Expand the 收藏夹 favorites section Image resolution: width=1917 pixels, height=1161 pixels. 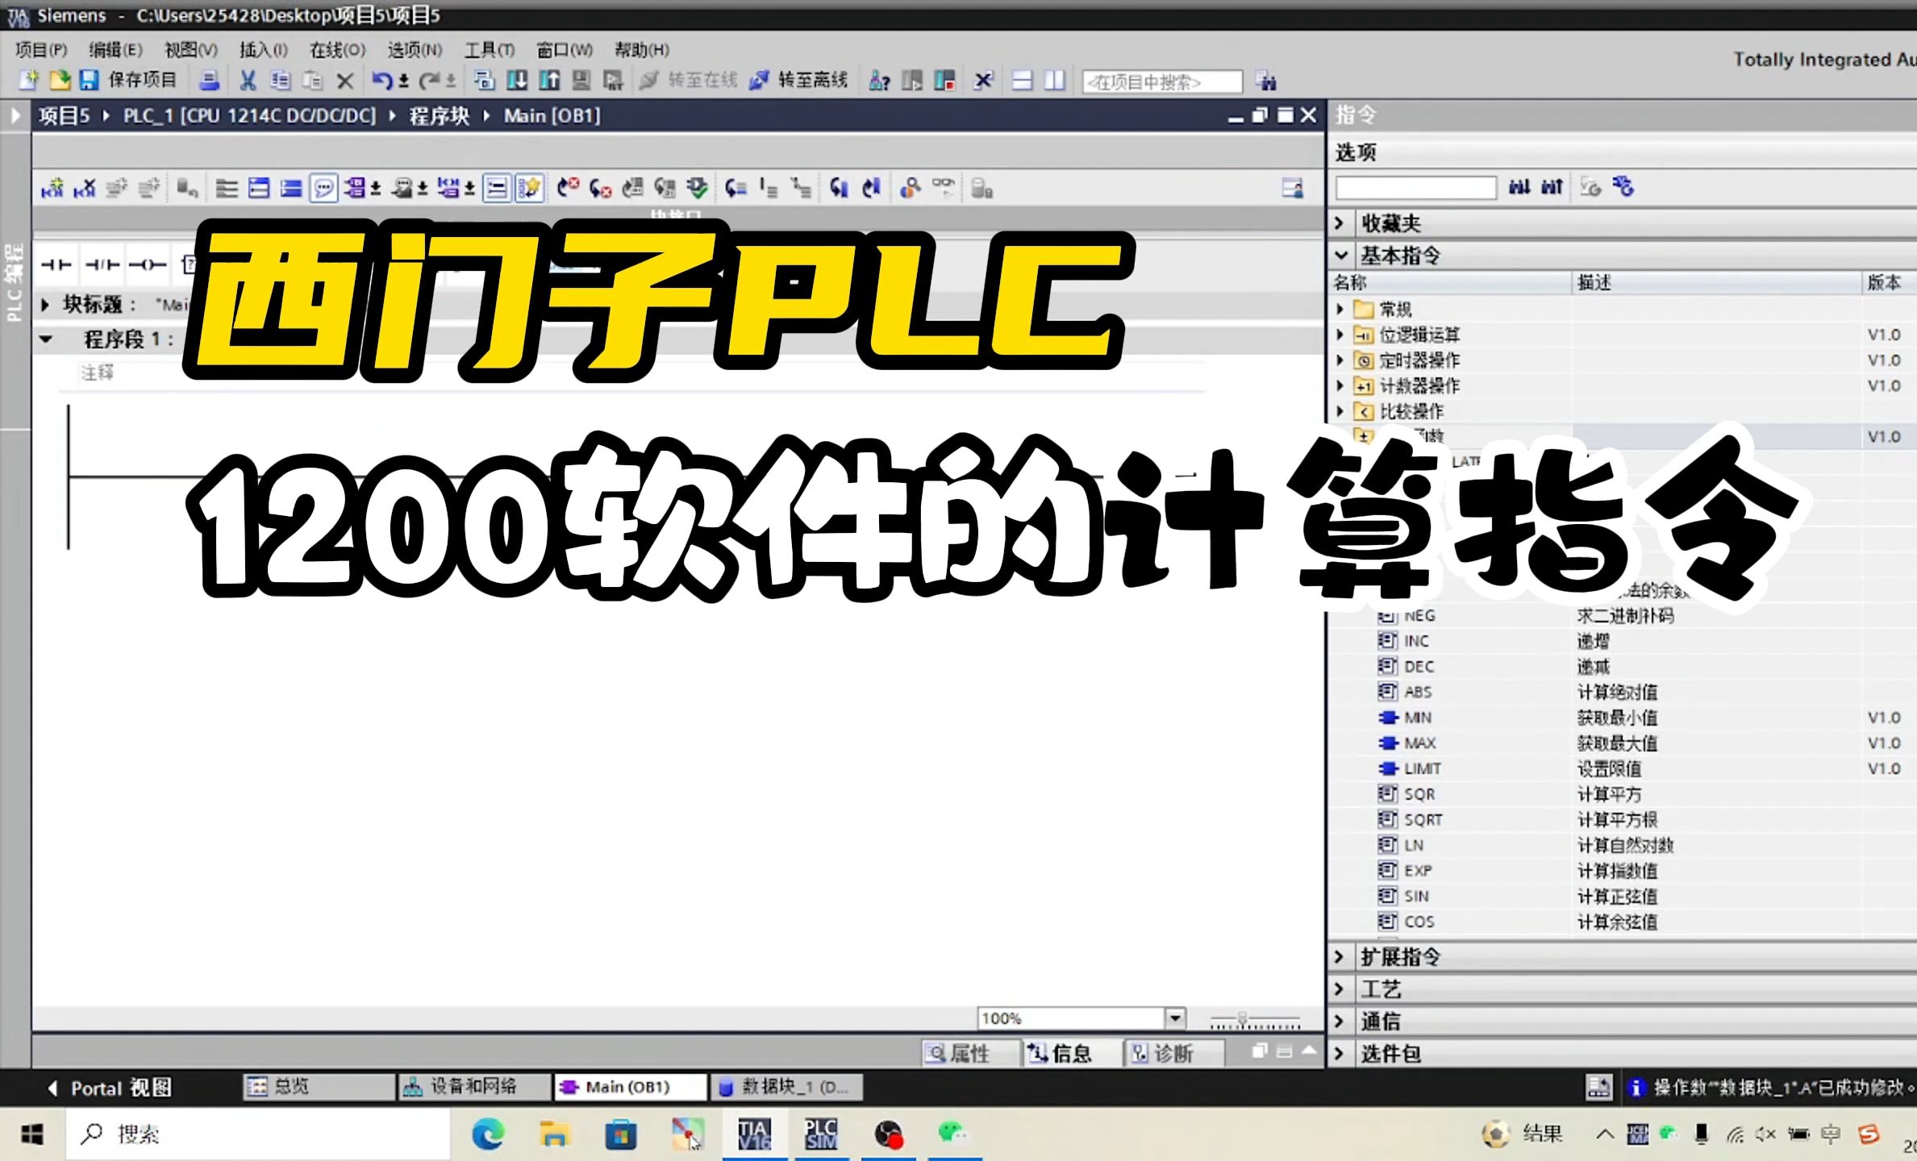click(1340, 223)
